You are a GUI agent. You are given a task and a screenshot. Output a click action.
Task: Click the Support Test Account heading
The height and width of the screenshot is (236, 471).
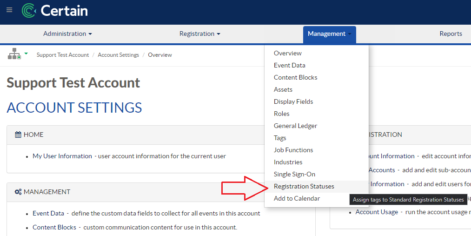(73, 83)
